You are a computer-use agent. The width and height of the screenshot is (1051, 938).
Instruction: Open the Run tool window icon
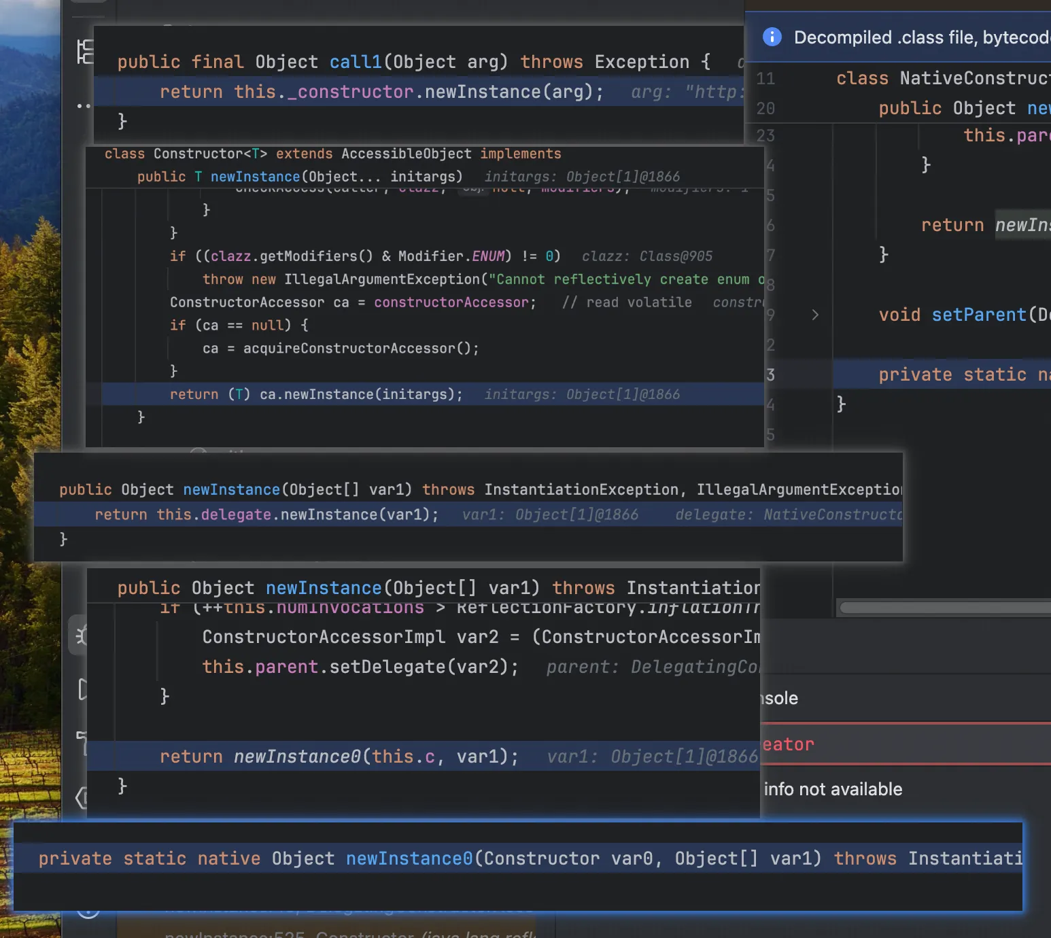pyautogui.click(x=82, y=689)
